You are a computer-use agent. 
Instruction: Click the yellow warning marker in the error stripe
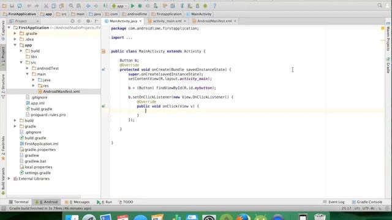pos(382,28)
